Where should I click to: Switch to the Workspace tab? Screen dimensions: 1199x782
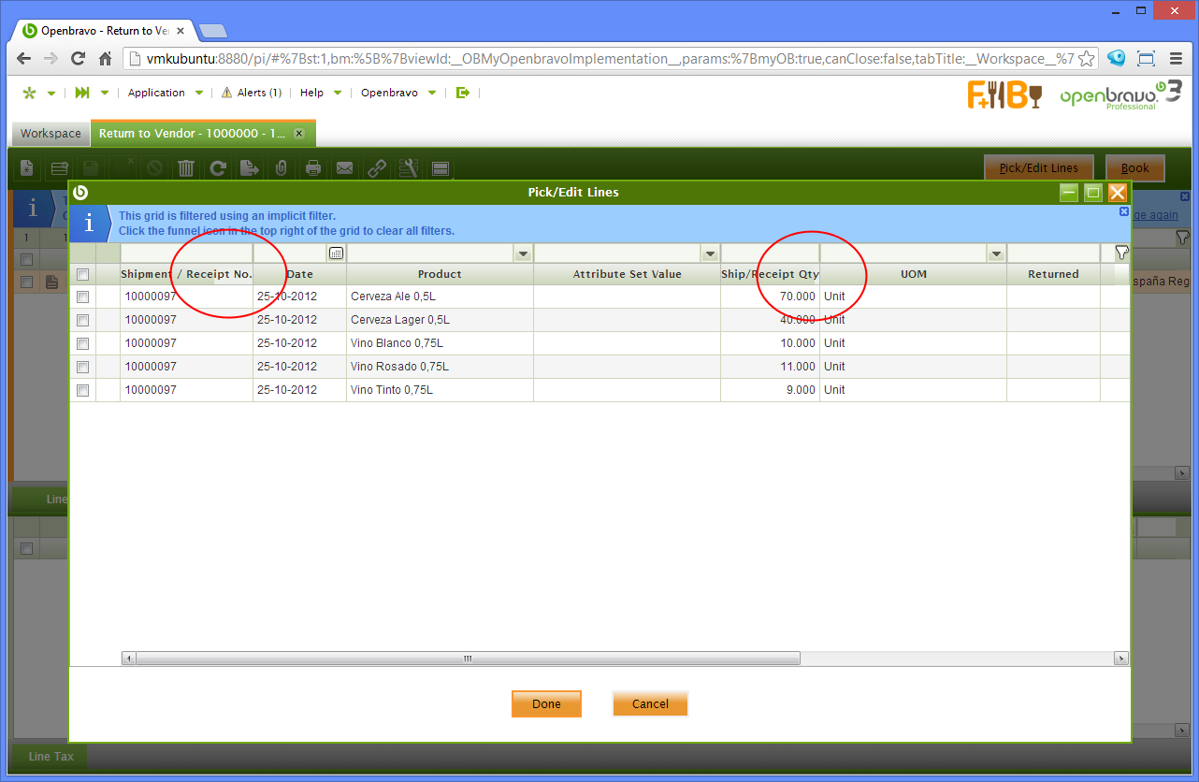pyautogui.click(x=51, y=134)
